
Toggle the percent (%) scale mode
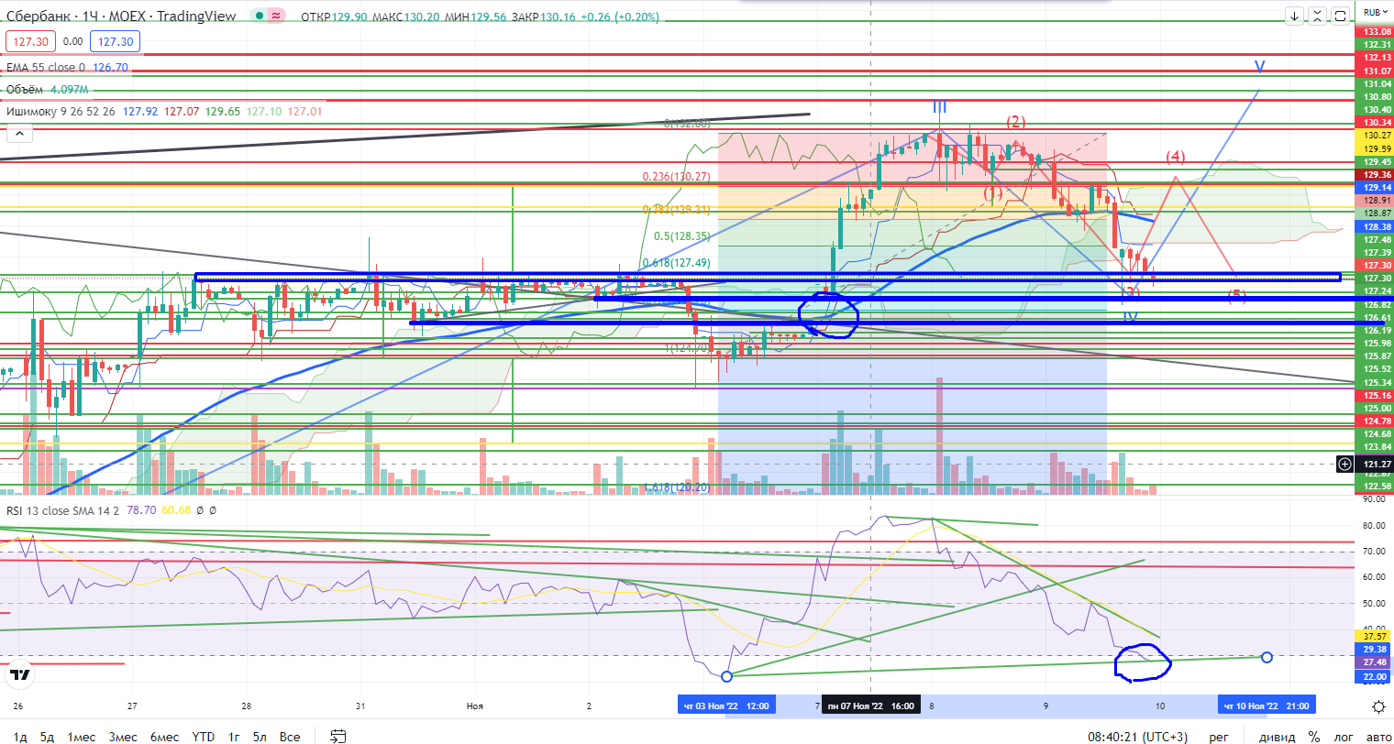pos(1313,737)
